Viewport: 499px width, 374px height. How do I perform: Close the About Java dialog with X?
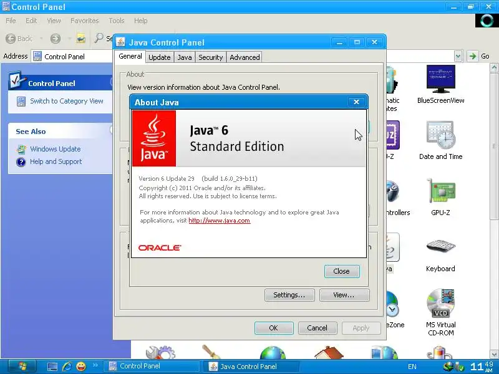(x=356, y=102)
